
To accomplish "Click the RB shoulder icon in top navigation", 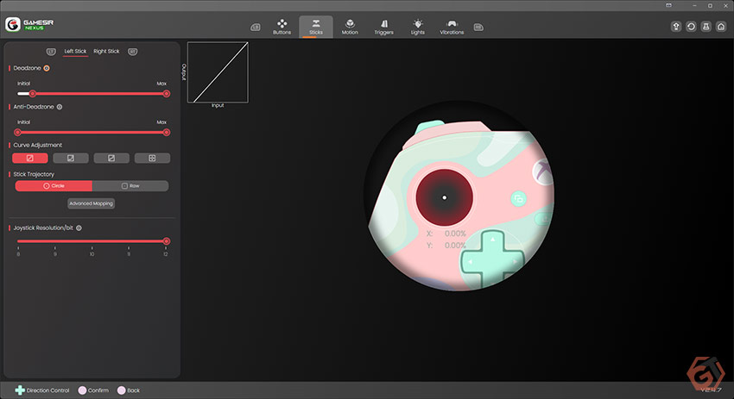I will [x=478, y=27].
